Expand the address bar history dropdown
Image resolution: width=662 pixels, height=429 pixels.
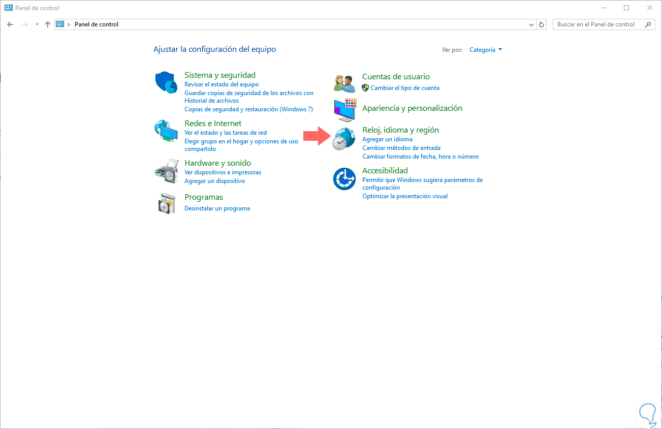(531, 24)
